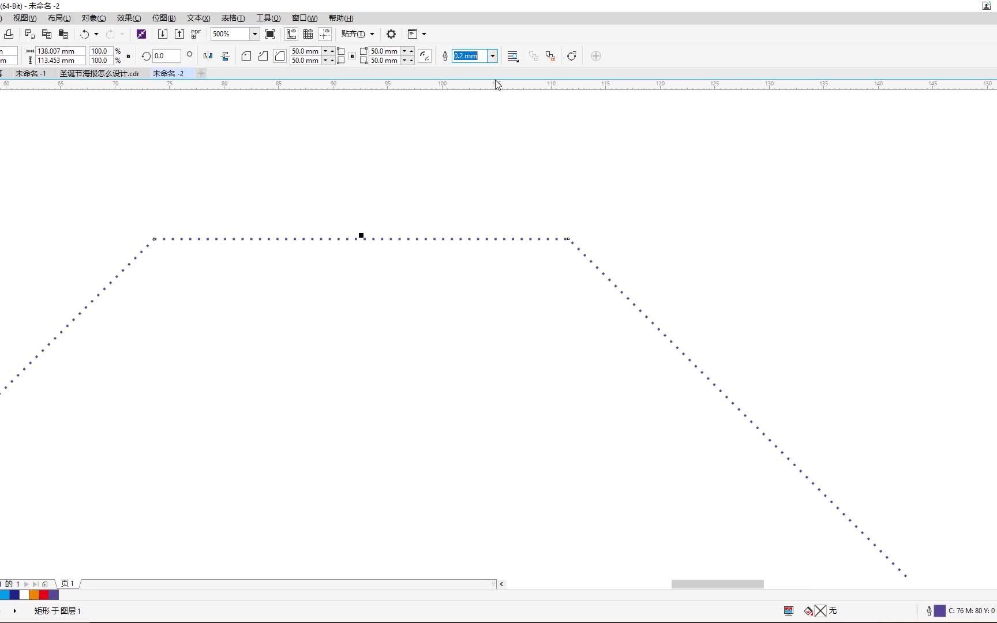Open the 布局(L) menu
The height and width of the screenshot is (623, 997).
[x=59, y=18]
